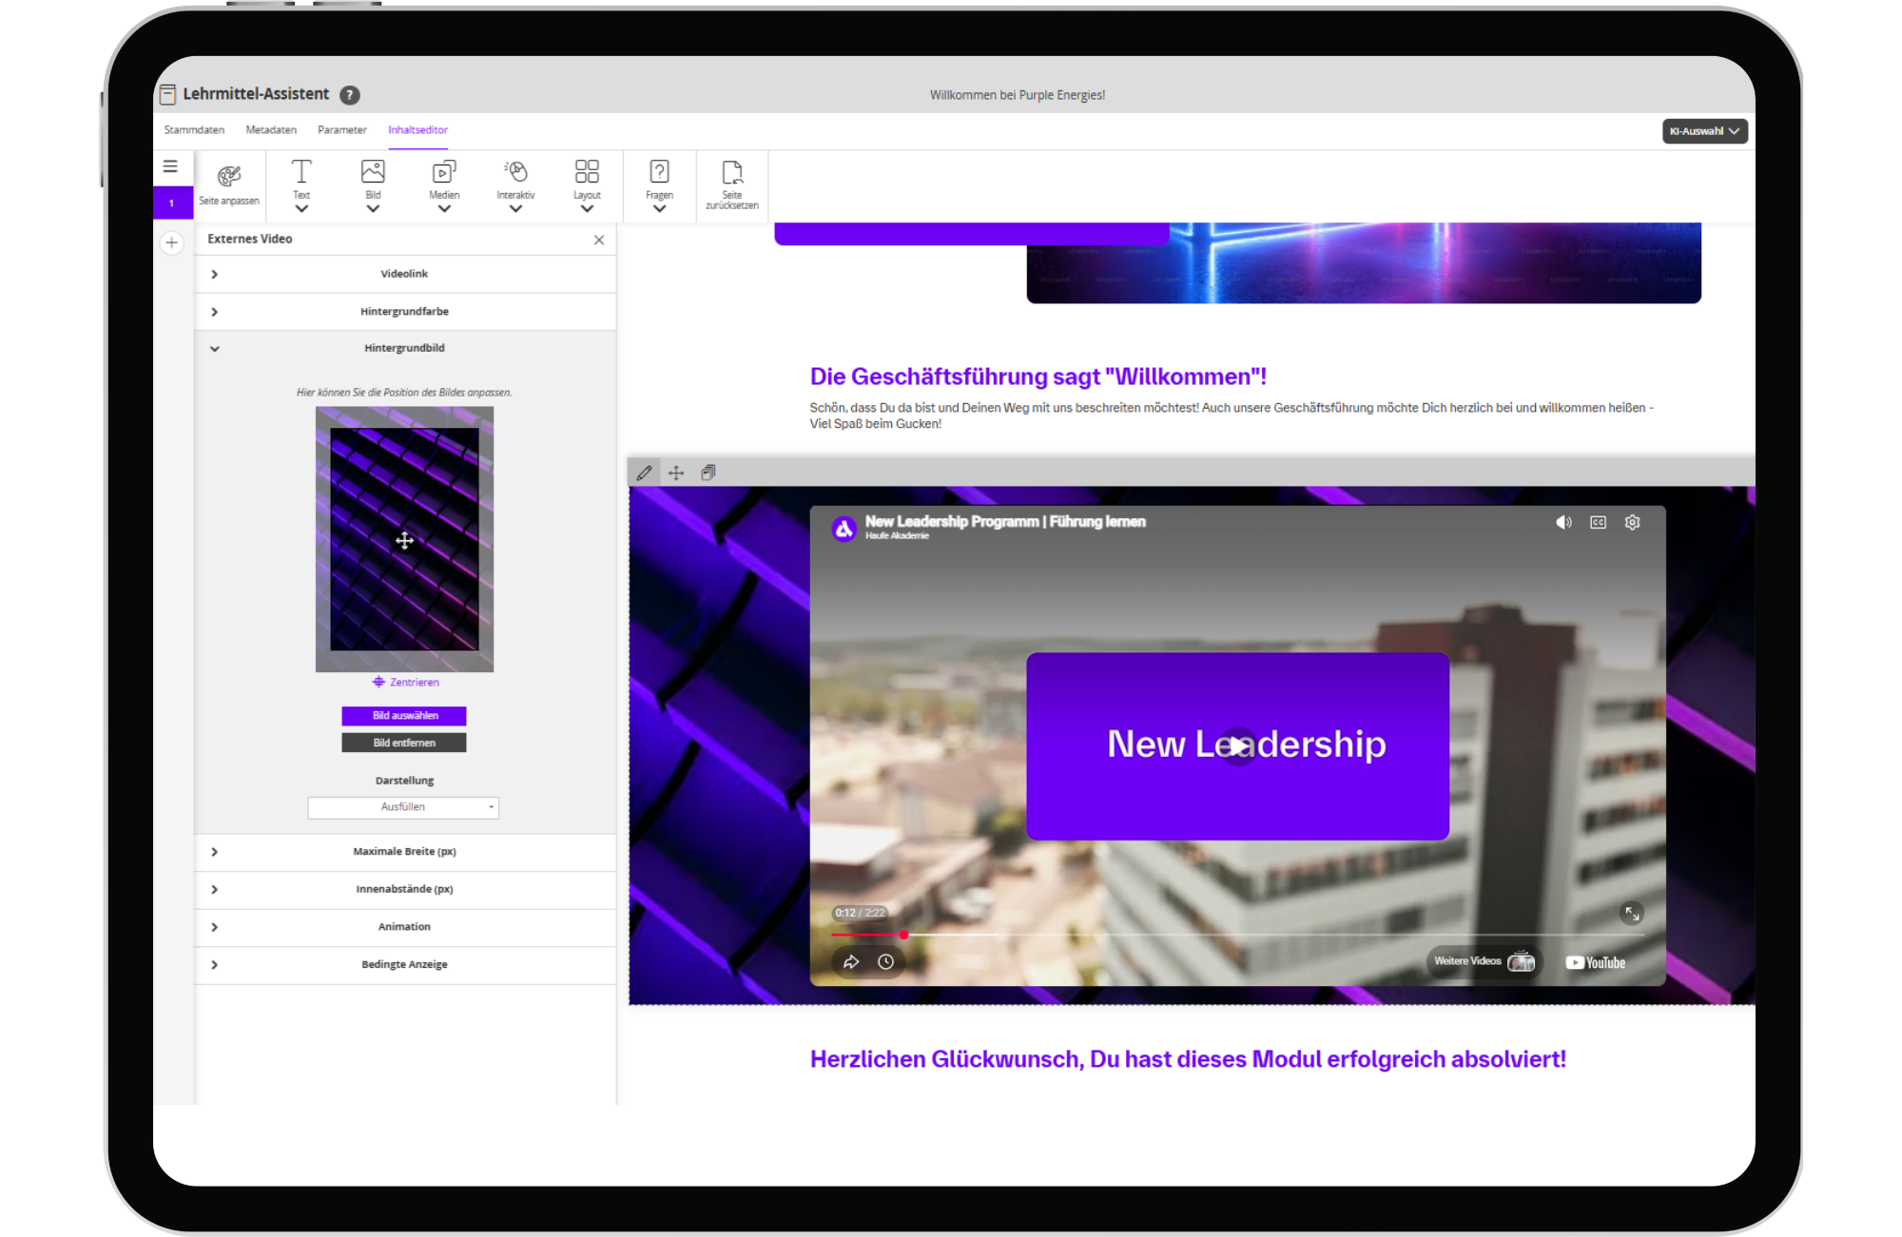Collapse the Hintergrundbild section

point(405,348)
